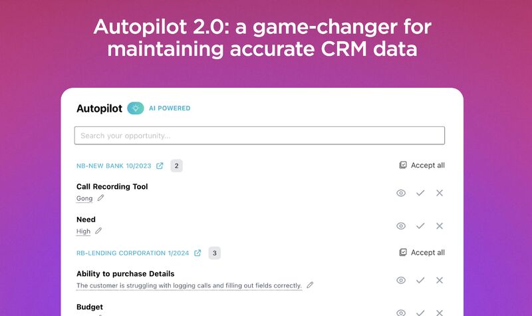Edit the High need value pencil icon

click(x=98, y=231)
